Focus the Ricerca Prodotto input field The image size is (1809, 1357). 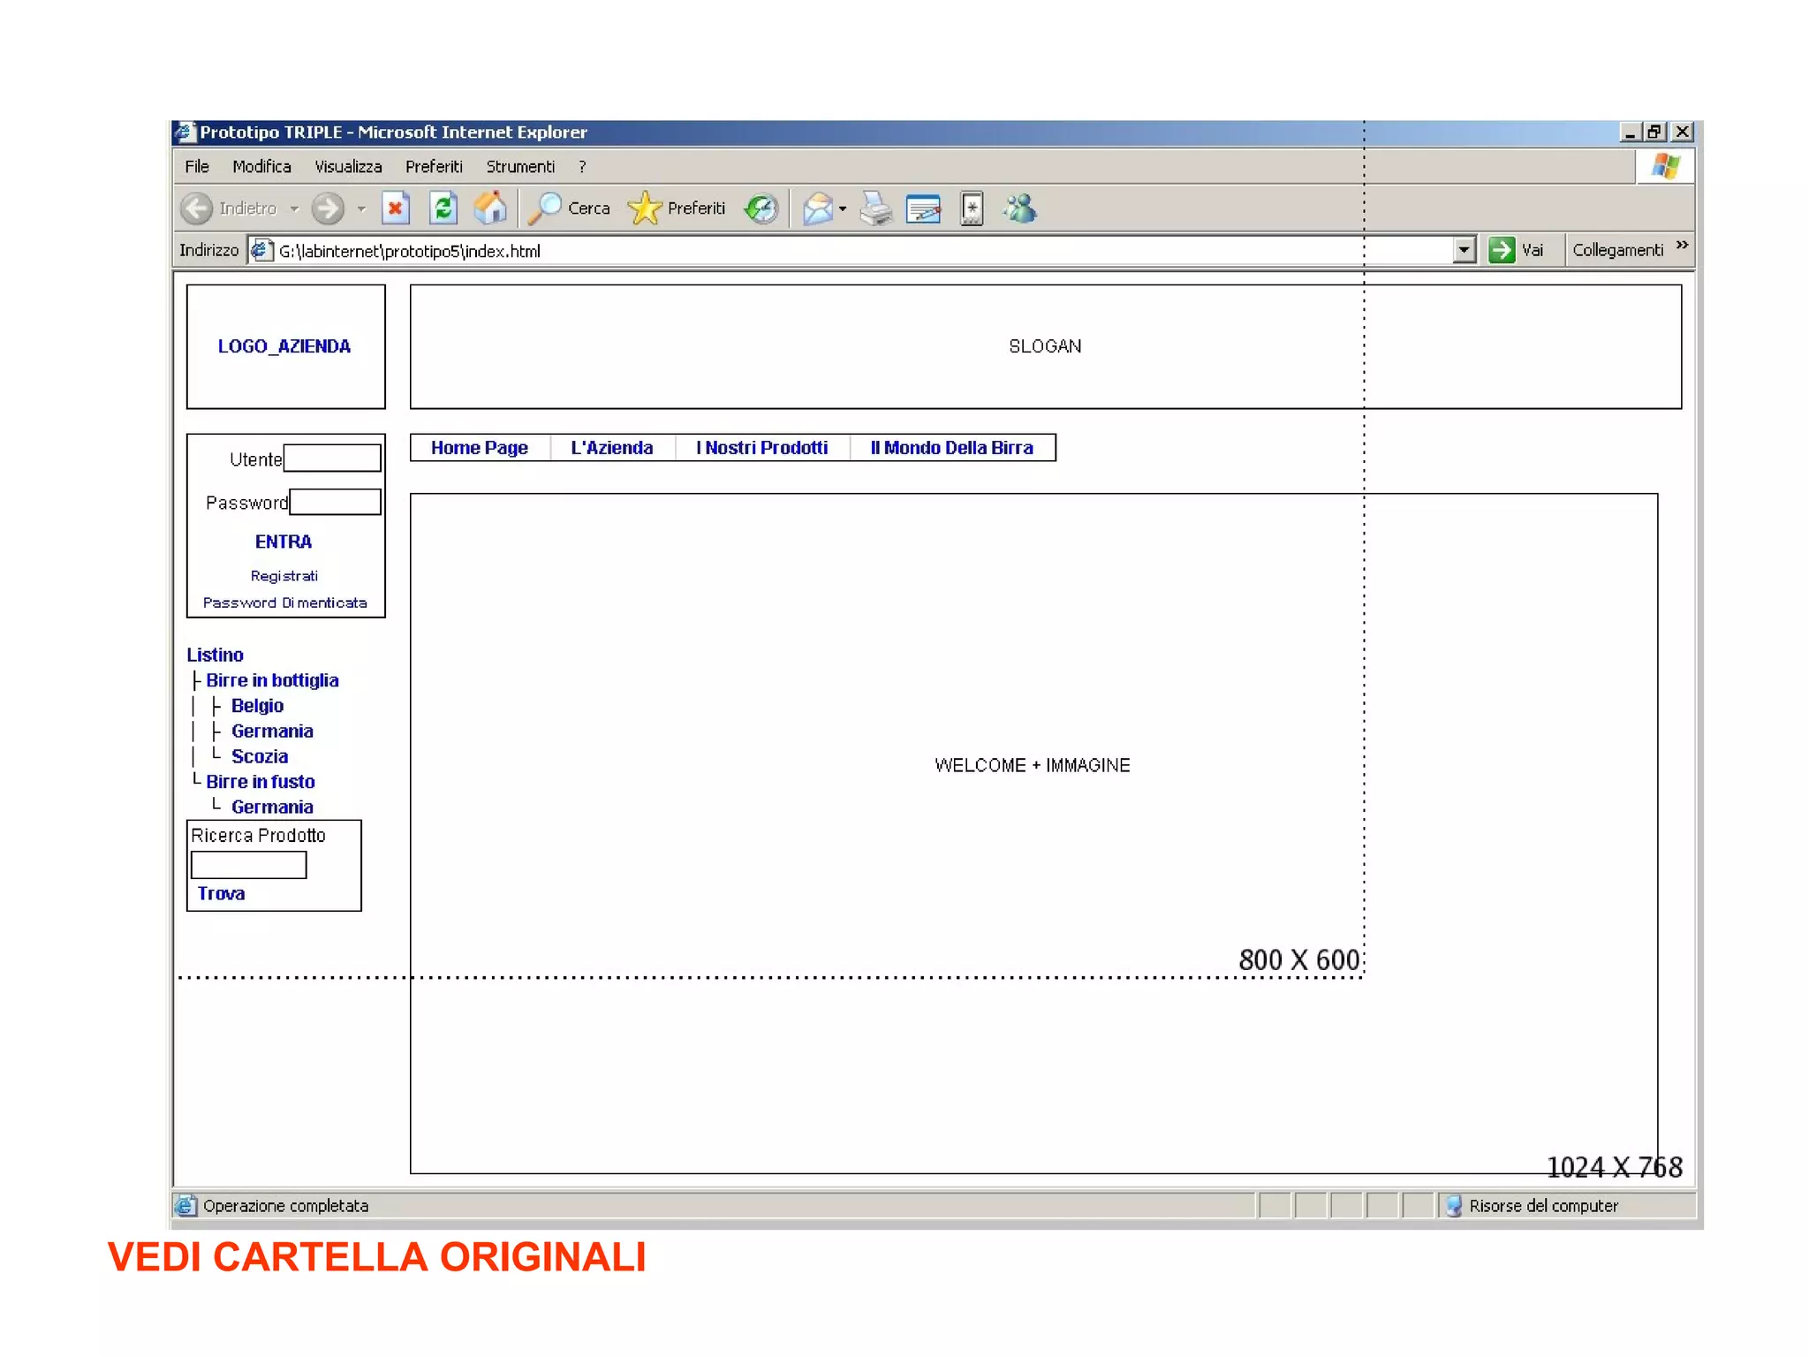click(249, 865)
